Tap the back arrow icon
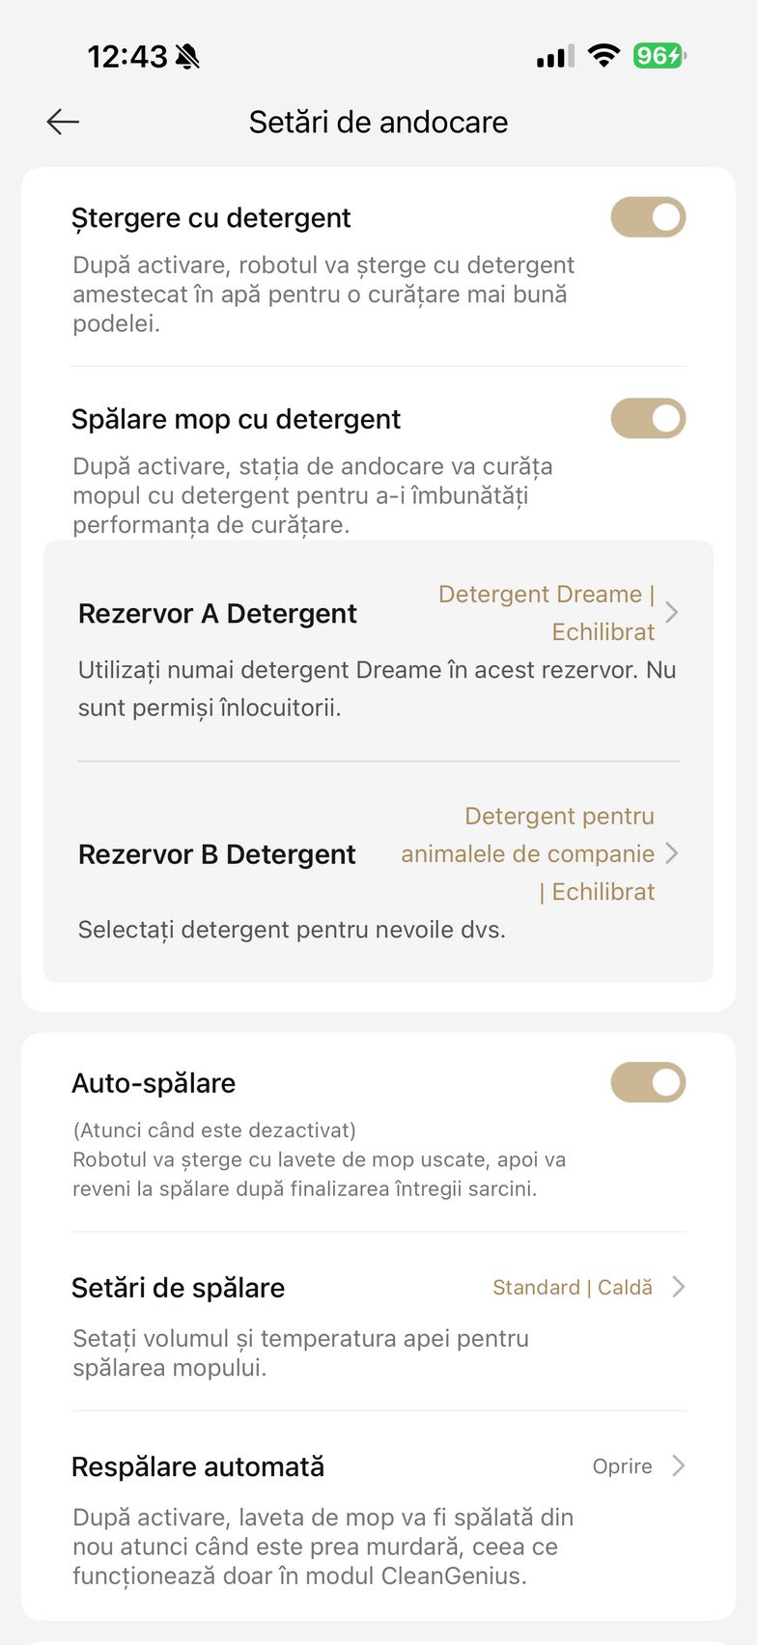Viewport: 757px width, 1645px height. point(63,122)
